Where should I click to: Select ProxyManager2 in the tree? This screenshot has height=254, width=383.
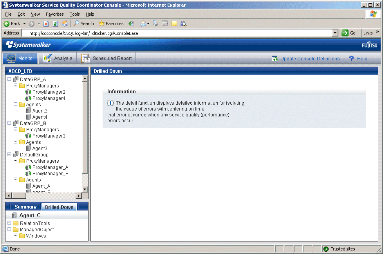click(49, 92)
